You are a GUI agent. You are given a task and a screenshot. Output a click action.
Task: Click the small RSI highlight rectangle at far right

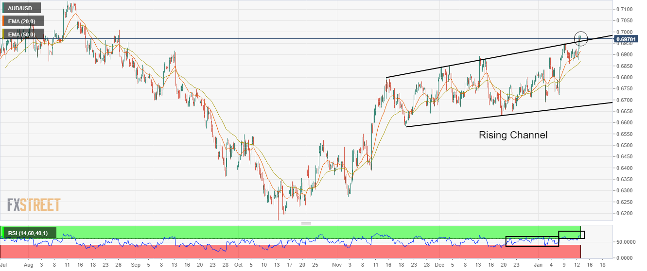(571, 235)
